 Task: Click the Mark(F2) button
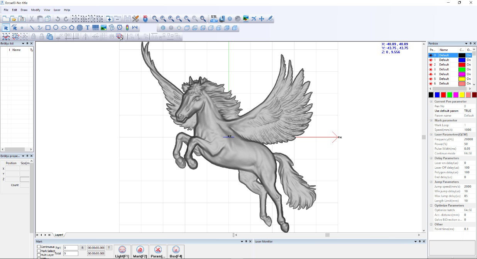click(140, 252)
